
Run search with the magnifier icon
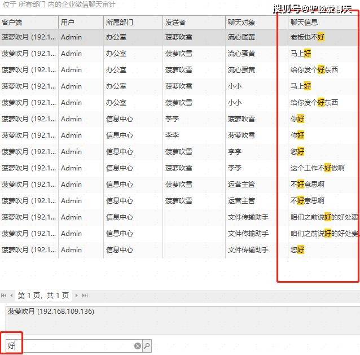click(147, 346)
